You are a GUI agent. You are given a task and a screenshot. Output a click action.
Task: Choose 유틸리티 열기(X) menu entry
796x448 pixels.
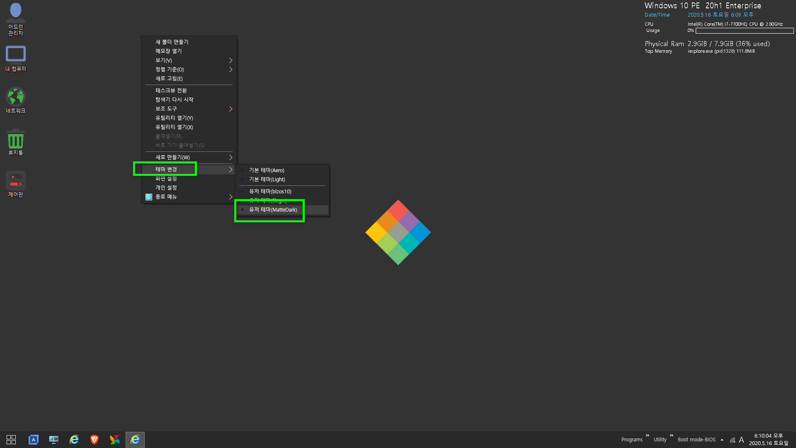pos(189,127)
